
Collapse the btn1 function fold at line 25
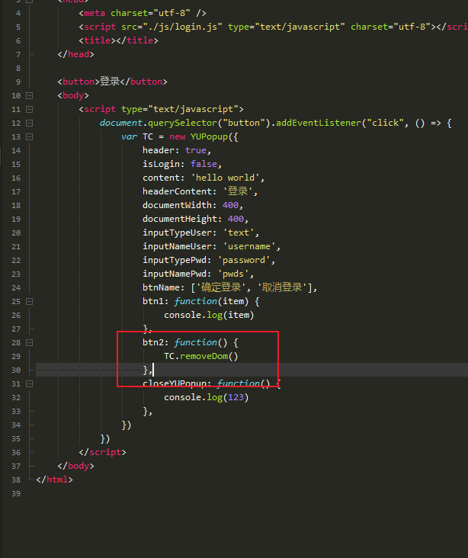pyautogui.click(x=30, y=301)
